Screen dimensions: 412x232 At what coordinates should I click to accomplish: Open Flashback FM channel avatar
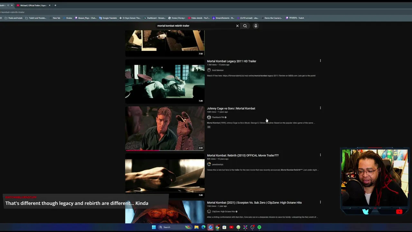tap(209, 117)
